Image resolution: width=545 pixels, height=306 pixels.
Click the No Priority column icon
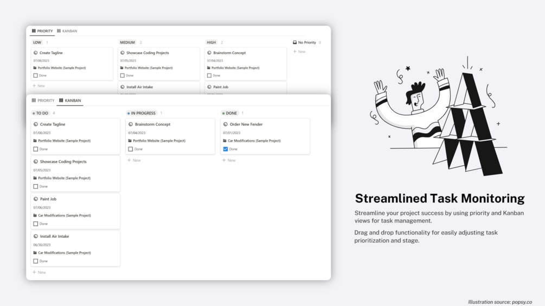pos(295,42)
